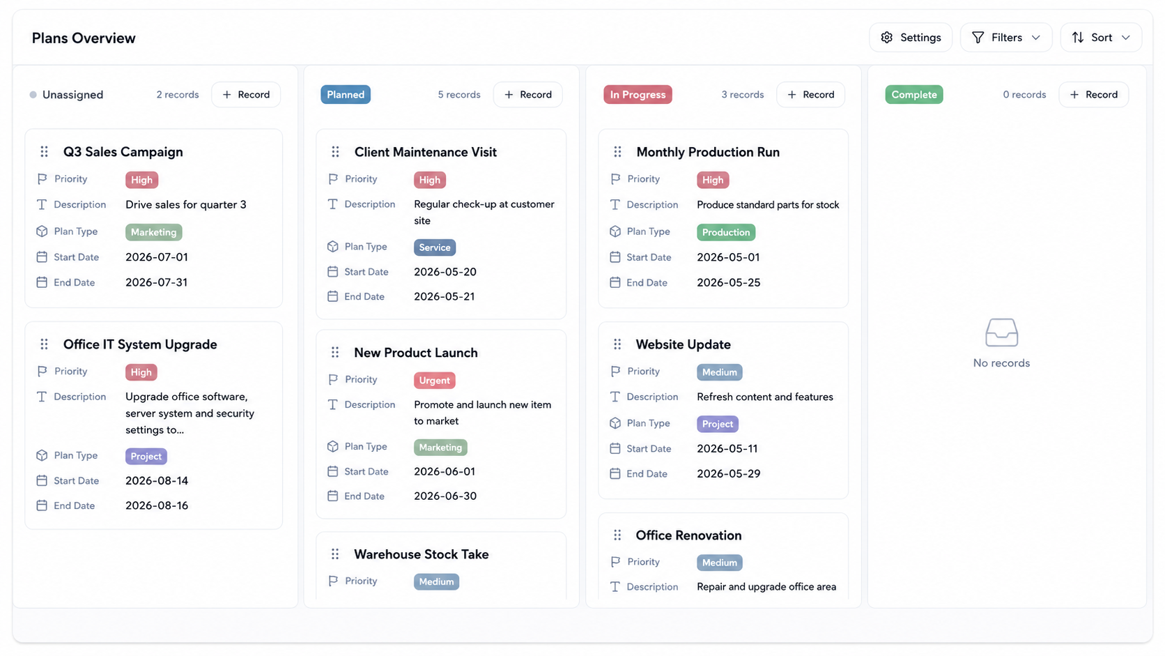Click the New Product Launch drag handle
The height and width of the screenshot is (656, 1165).
click(335, 353)
